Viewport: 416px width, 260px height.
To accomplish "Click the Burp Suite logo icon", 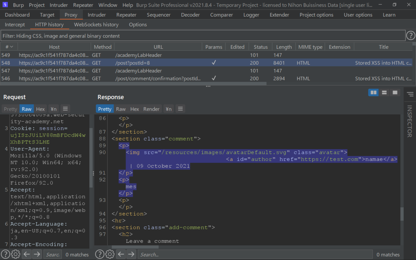I will pos(5,5).
